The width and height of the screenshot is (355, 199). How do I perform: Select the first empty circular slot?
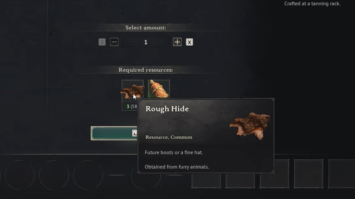point(20,175)
